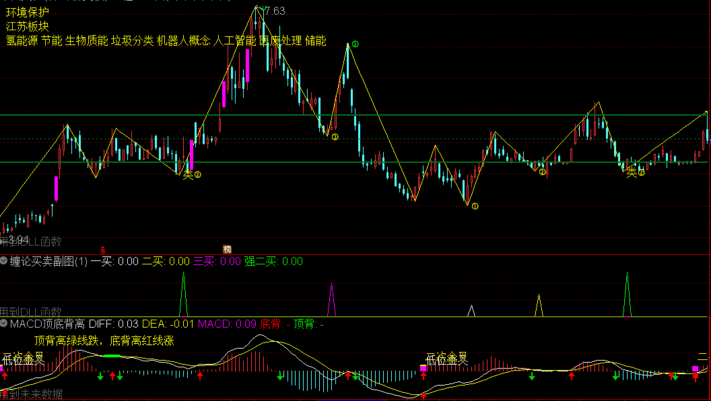Click the DIFF: 0.03 value
This screenshot has height=401, width=711.
tap(114, 324)
